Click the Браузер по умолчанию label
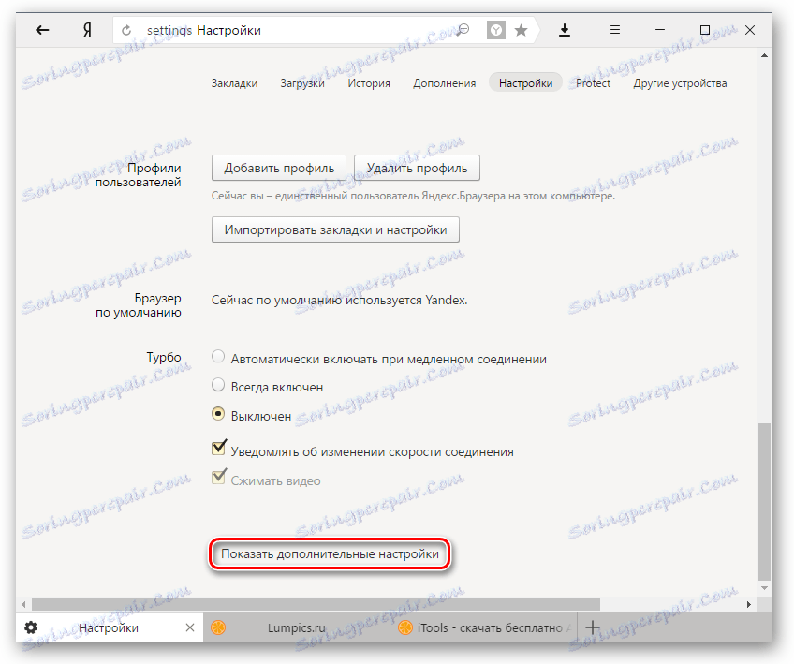Viewport: 794px width, 664px height. click(139, 305)
